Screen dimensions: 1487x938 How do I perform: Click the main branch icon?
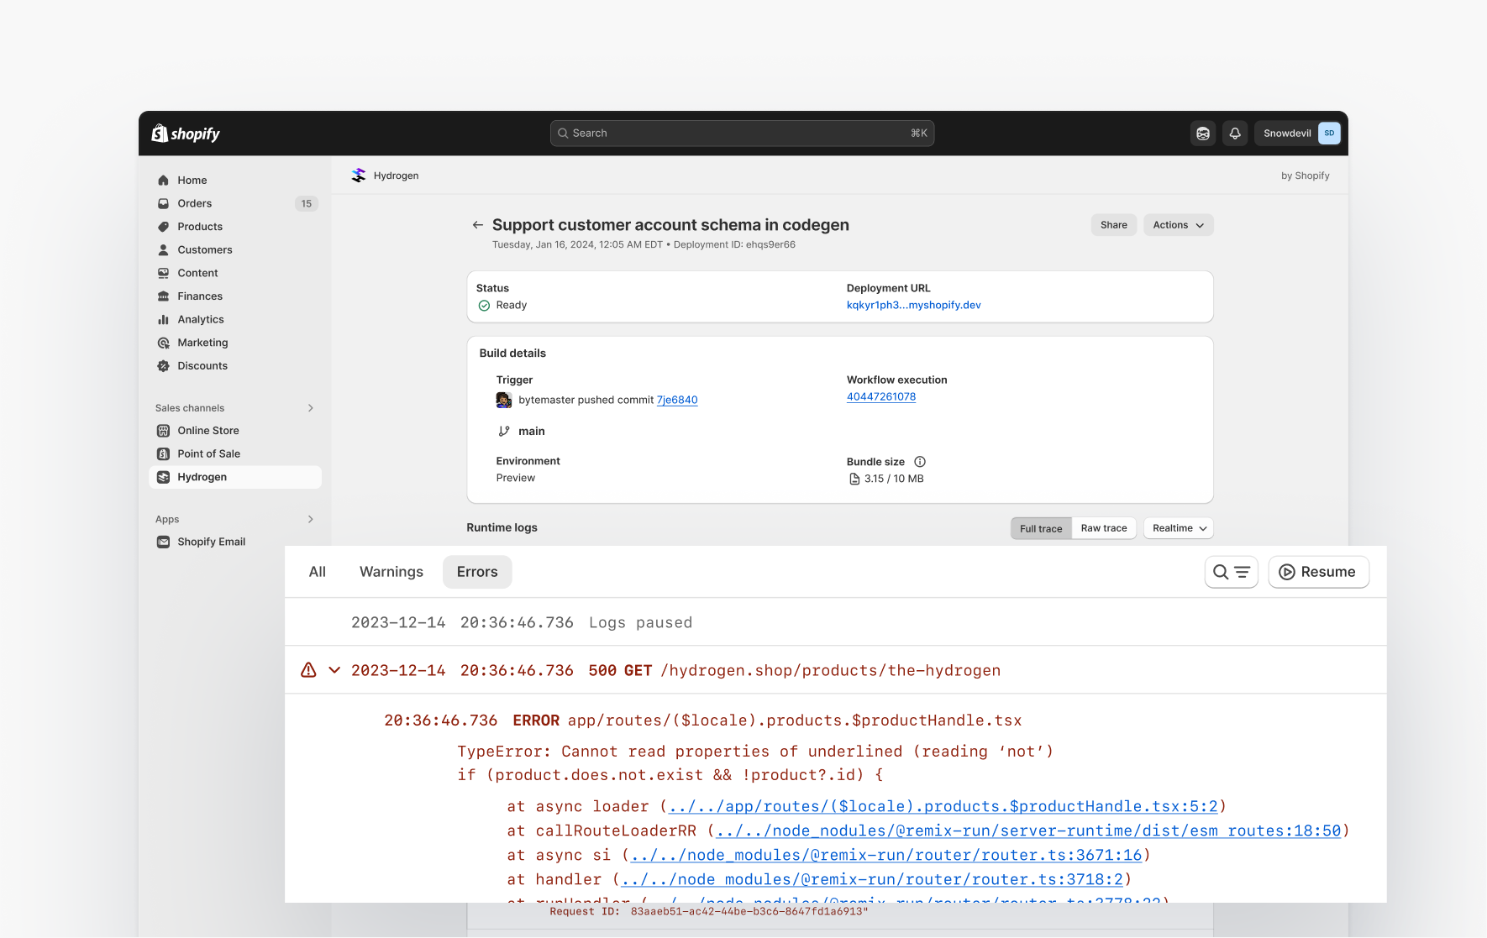[x=503, y=432]
